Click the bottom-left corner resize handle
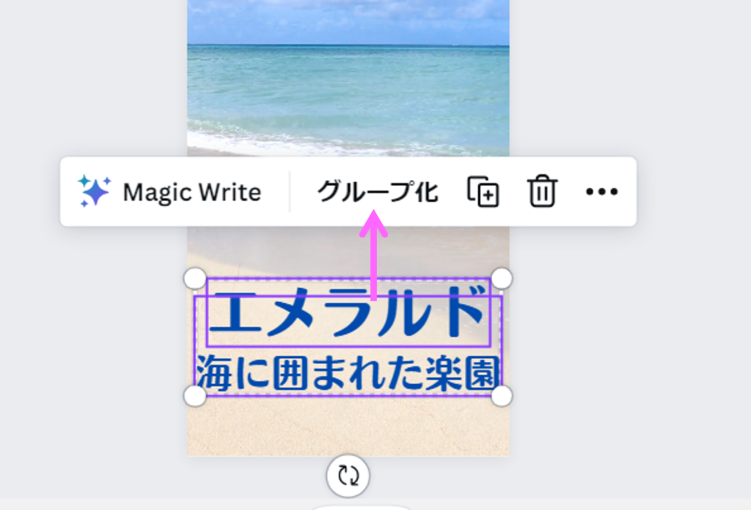Image resolution: width=751 pixels, height=510 pixels. 194,396
